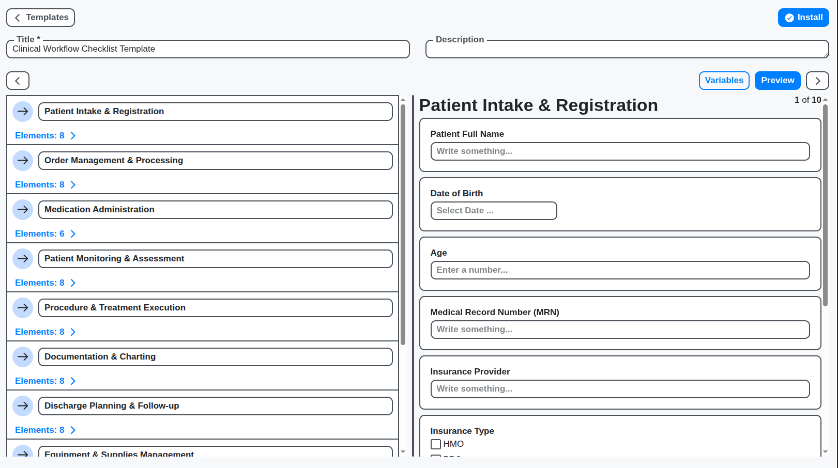
Task: Click the Install button's checkmark icon
Action: (x=789, y=17)
